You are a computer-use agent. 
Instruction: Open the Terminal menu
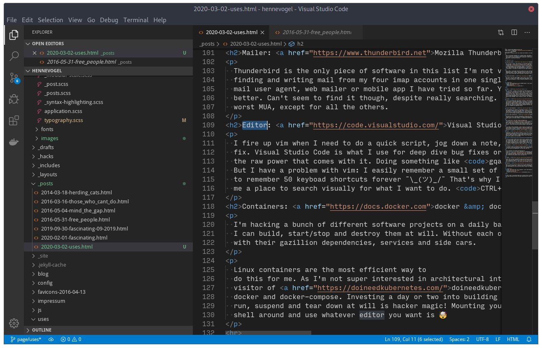pyautogui.click(x=136, y=20)
